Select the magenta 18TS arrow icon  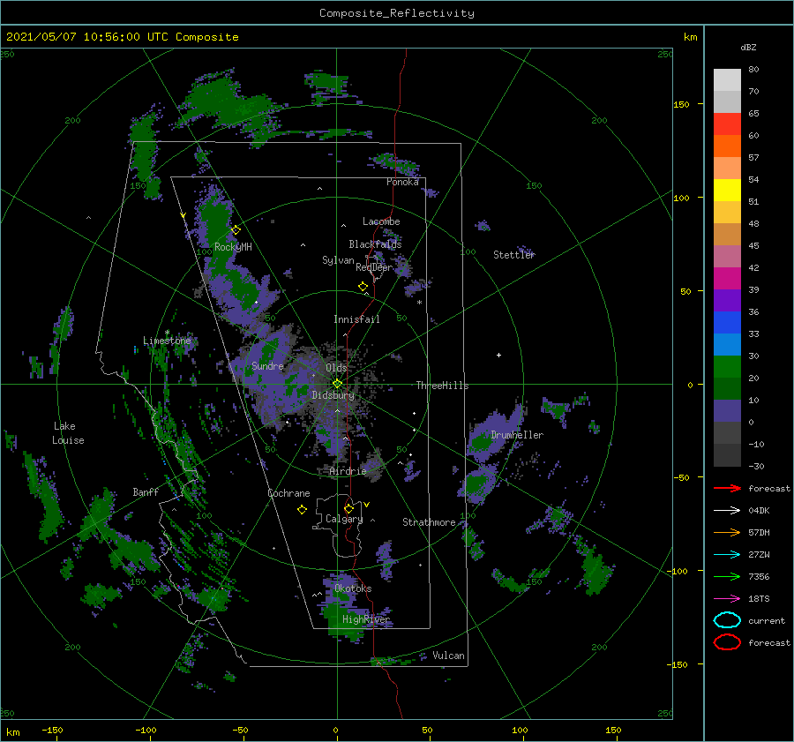click(x=727, y=599)
